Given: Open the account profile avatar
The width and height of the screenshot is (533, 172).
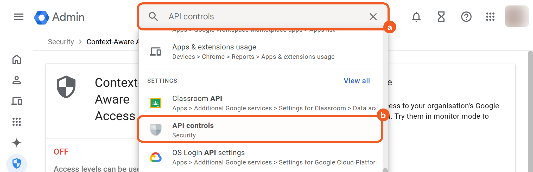Looking at the screenshot, I should click(516, 16).
